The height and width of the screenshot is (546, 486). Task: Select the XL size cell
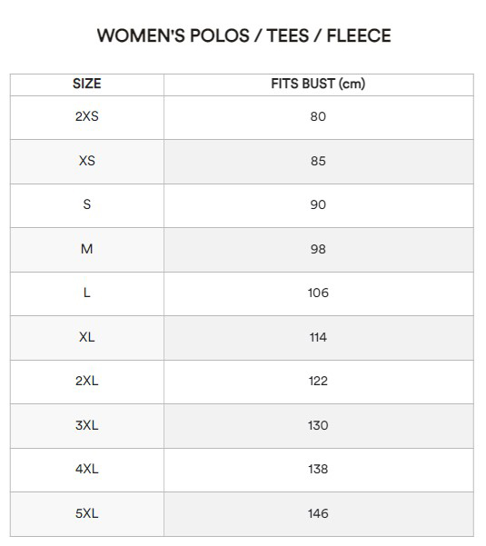[x=86, y=337]
